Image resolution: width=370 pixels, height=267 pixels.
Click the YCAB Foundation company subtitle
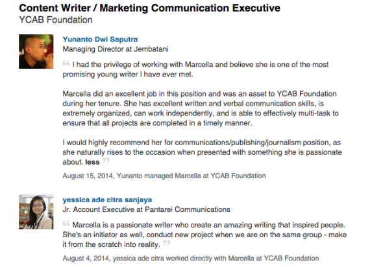(56, 20)
